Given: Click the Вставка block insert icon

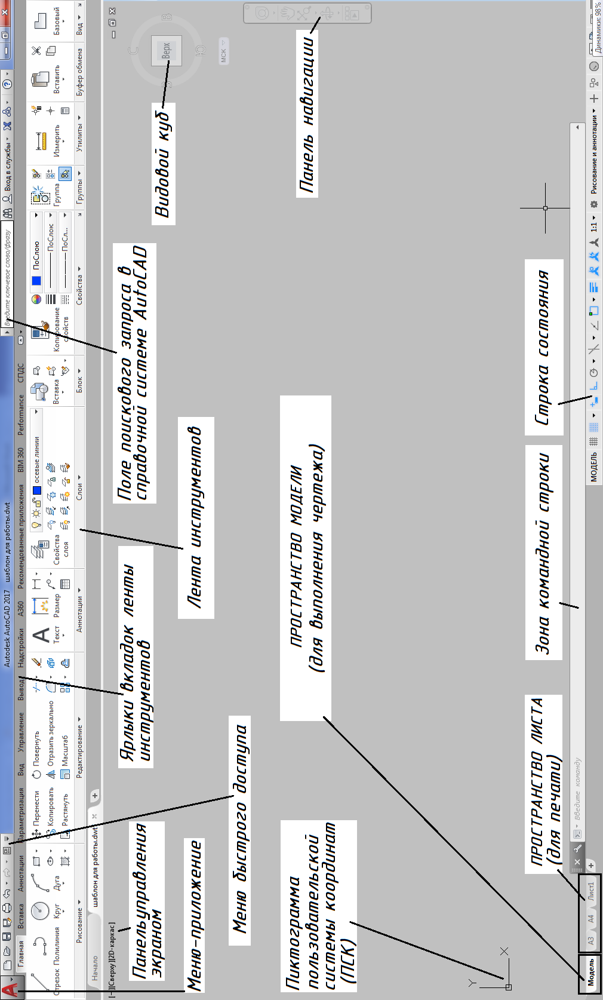Looking at the screenshot, I should [40, 392].
